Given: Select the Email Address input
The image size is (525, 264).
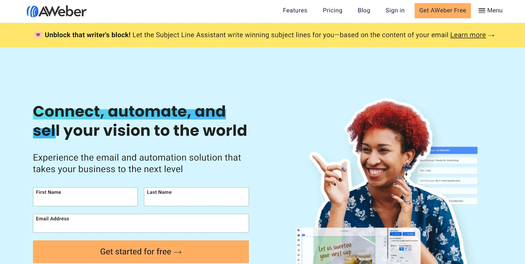Looking at the screenshot, I should pos(141,223).
